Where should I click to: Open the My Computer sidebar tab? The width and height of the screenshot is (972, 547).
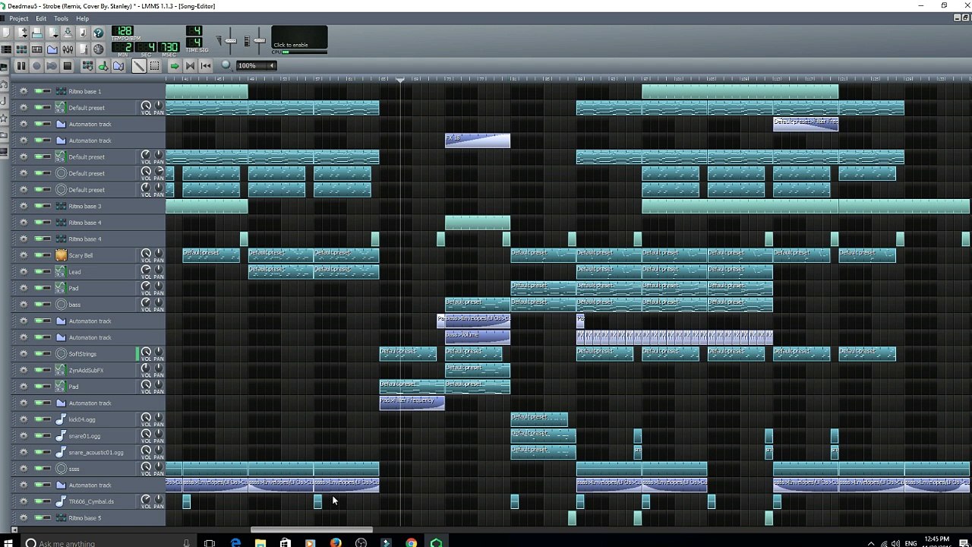point(4,152)
